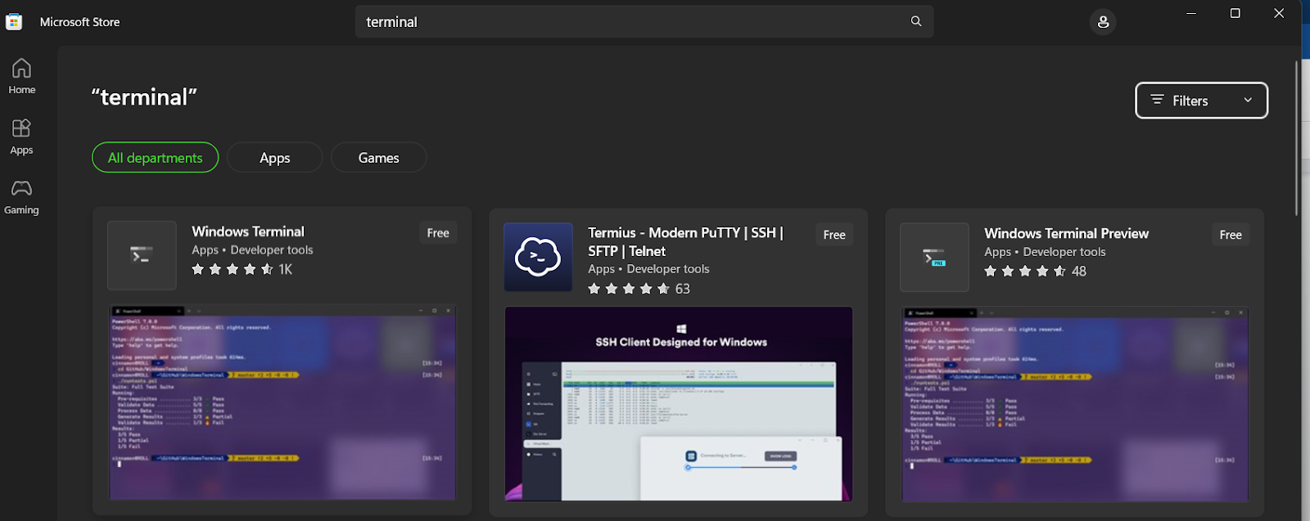Expand the Filters dropdown
1310x521 pixels.
[x=1201, y=101]
